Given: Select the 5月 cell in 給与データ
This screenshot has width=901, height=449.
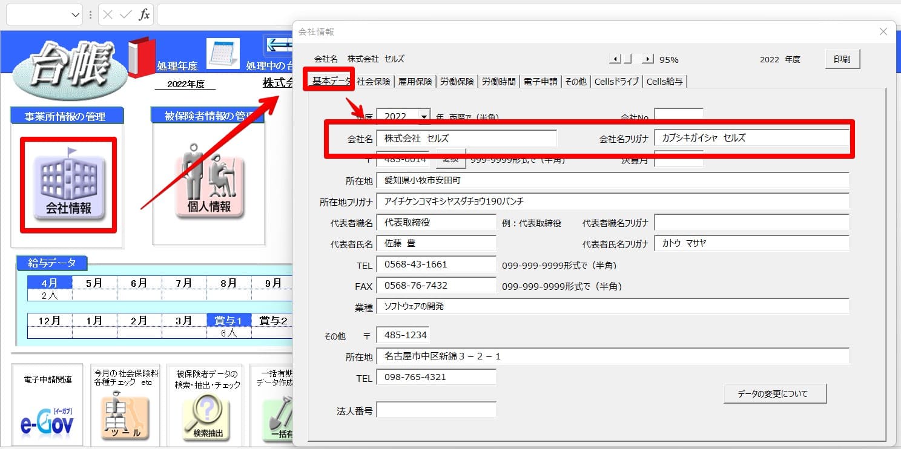Looking at the screenshot, I should pyautogui.click(x=94, y=283).
